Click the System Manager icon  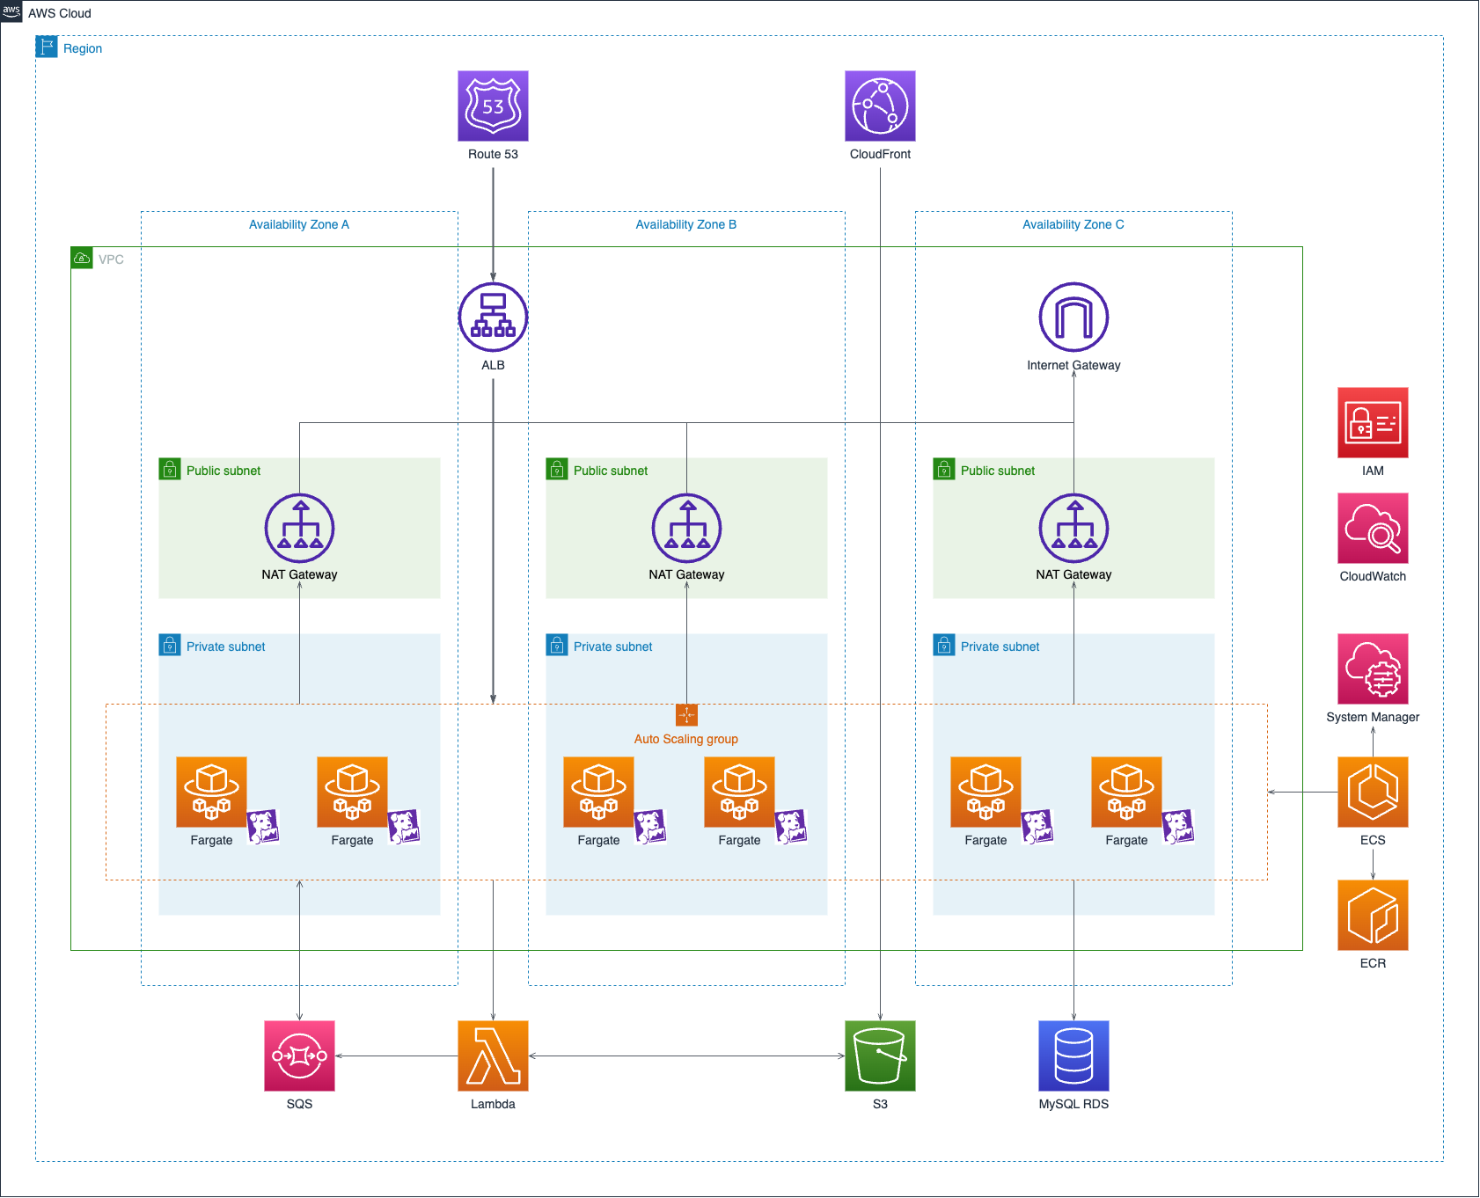point(1373,668)
